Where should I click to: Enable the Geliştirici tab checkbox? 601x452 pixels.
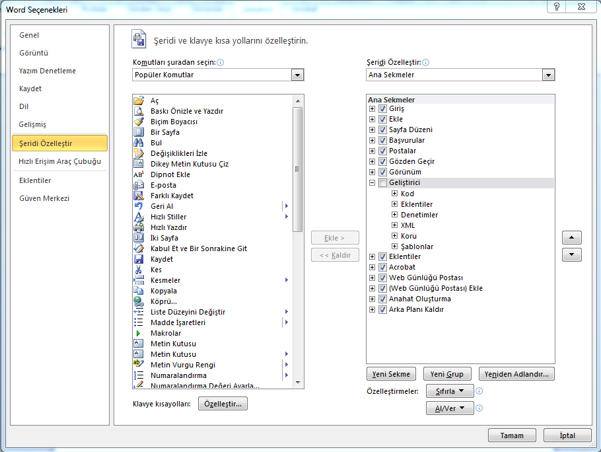(382, 182)
